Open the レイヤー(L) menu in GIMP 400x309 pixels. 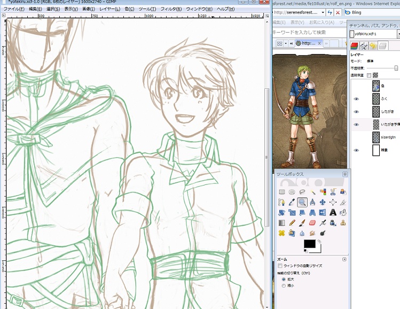click(x=109, y=9)
